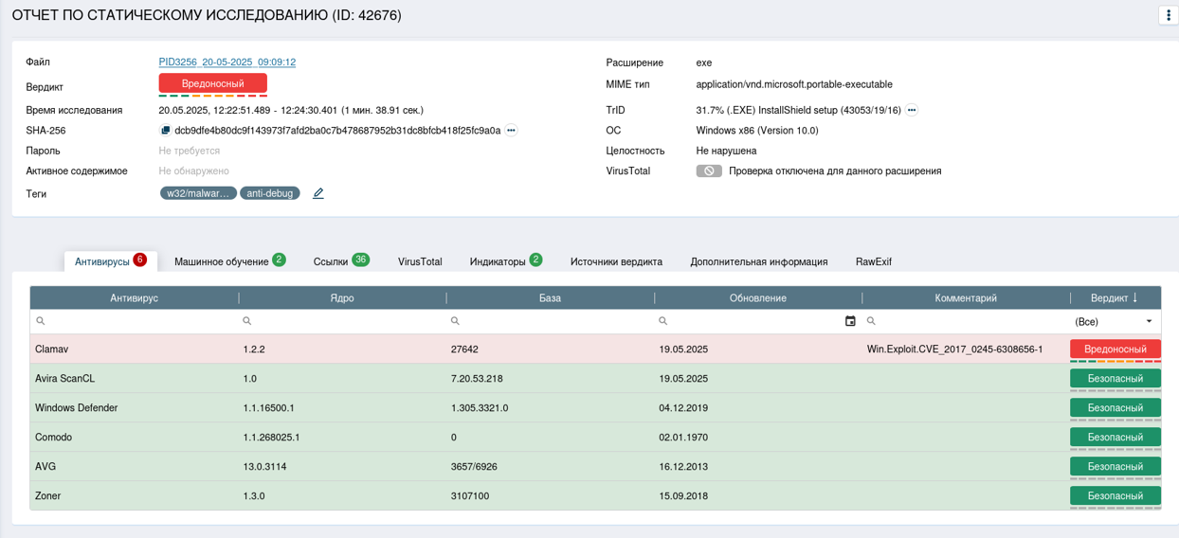The height and width of the screenshot is (538, 1179).
Task: Click search icon in Комментарий filter
Action: [871, 321]
